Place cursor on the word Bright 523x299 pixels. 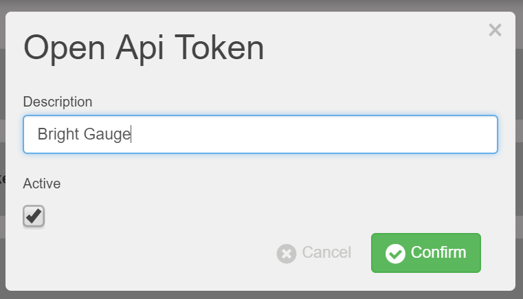(58, 134)
